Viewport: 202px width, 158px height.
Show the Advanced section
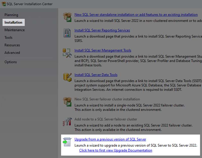(12, 53)
